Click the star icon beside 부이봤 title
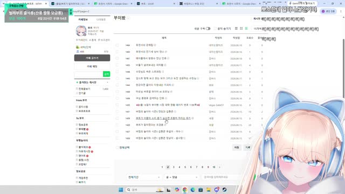Image resolution: width=345 pixels, height=194 pixels. click(x=128, y=18)
